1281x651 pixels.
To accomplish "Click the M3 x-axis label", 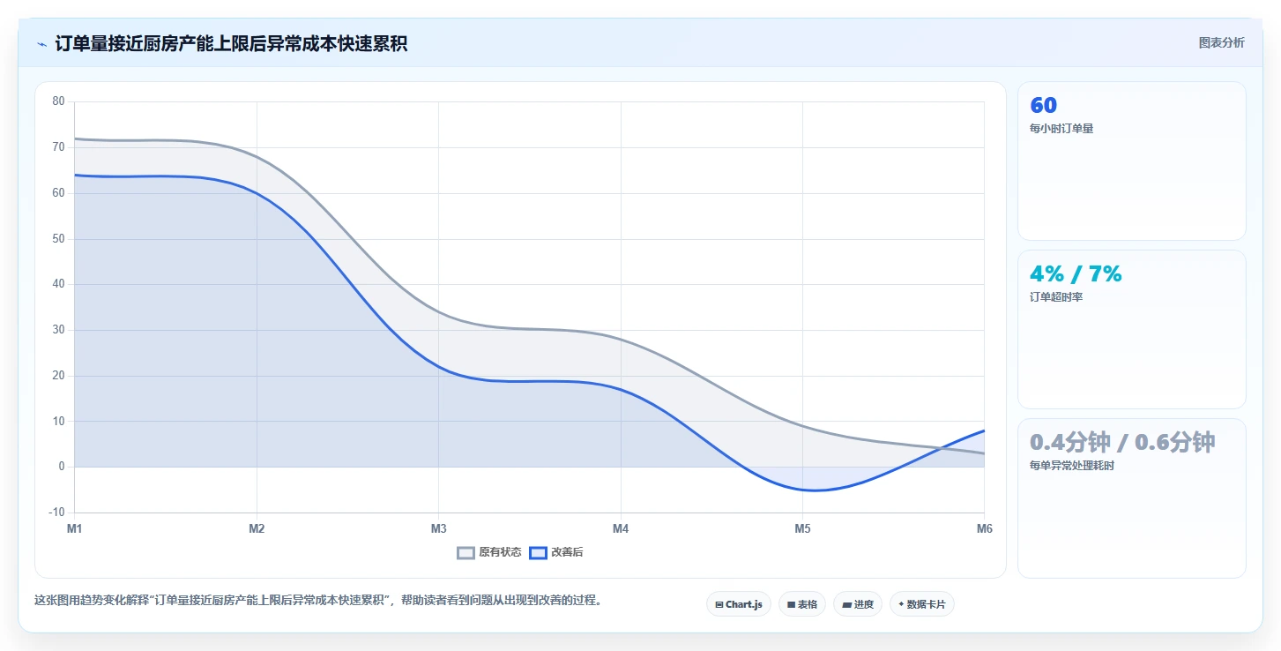I will [x=438, y=529].
